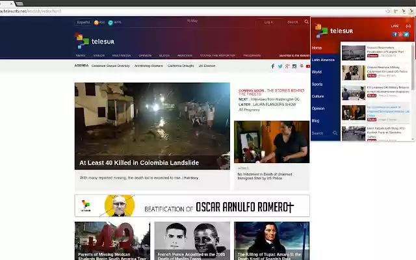Open the Colombia Landslide headline
416x260 pixels.
click(x=139, y=163)
